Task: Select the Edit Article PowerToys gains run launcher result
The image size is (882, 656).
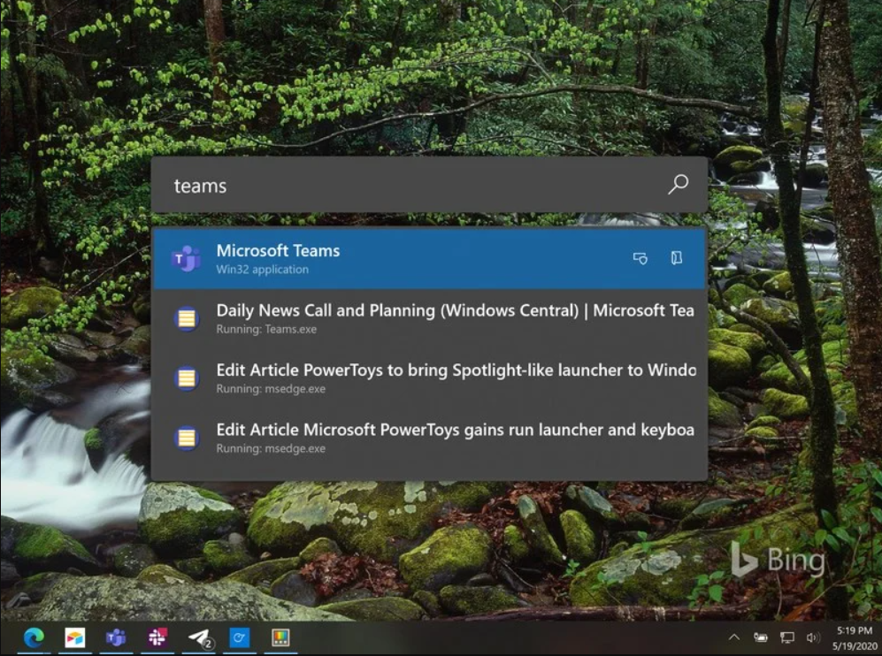Action: (429, 438)
